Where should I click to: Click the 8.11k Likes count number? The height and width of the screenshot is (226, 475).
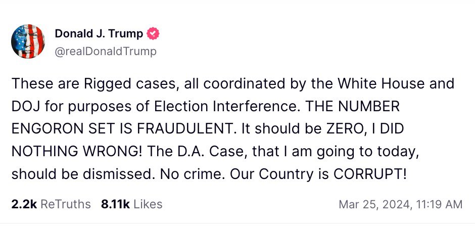tap(115, 204)
